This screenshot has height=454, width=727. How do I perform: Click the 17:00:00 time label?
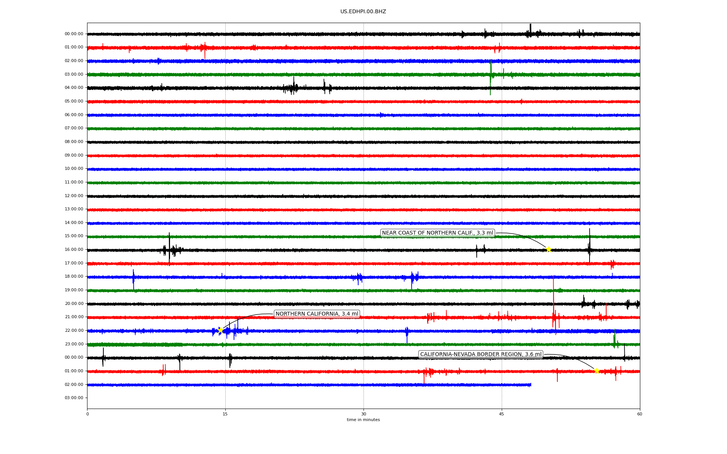[x=74, y=263]
